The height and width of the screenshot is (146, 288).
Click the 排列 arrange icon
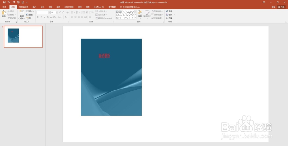click(x=140, y=12)
